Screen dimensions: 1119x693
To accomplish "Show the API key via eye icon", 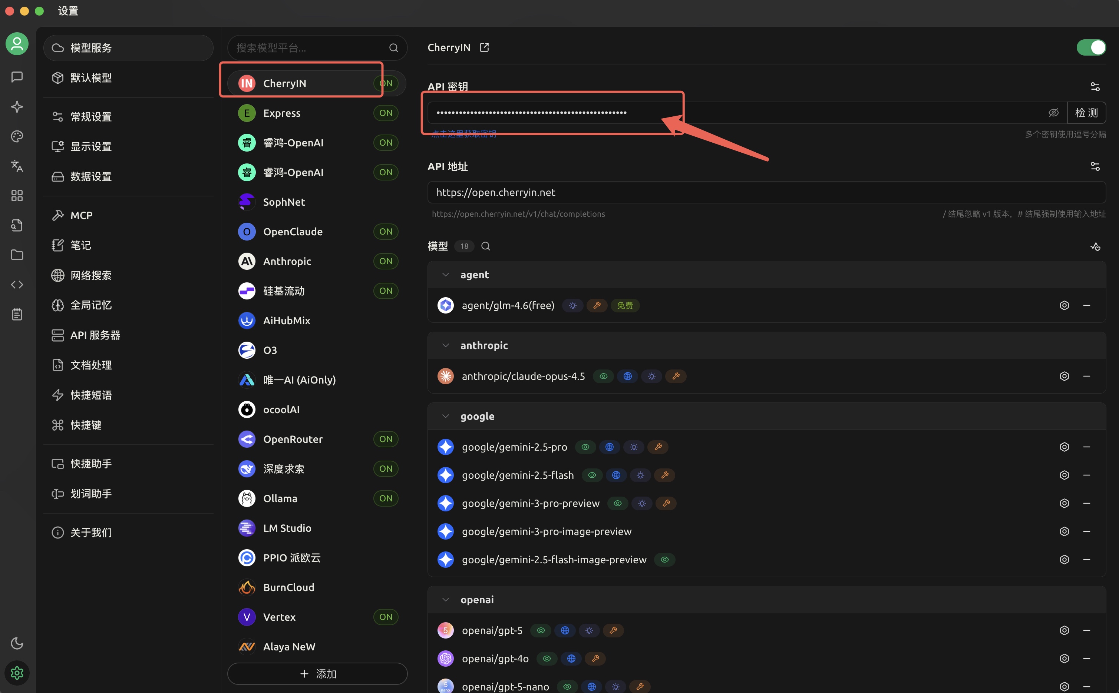I will tap(1053, 113).
